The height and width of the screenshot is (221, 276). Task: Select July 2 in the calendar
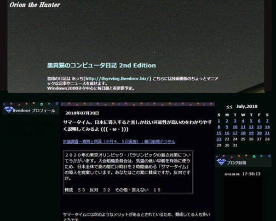click(227, 121)
